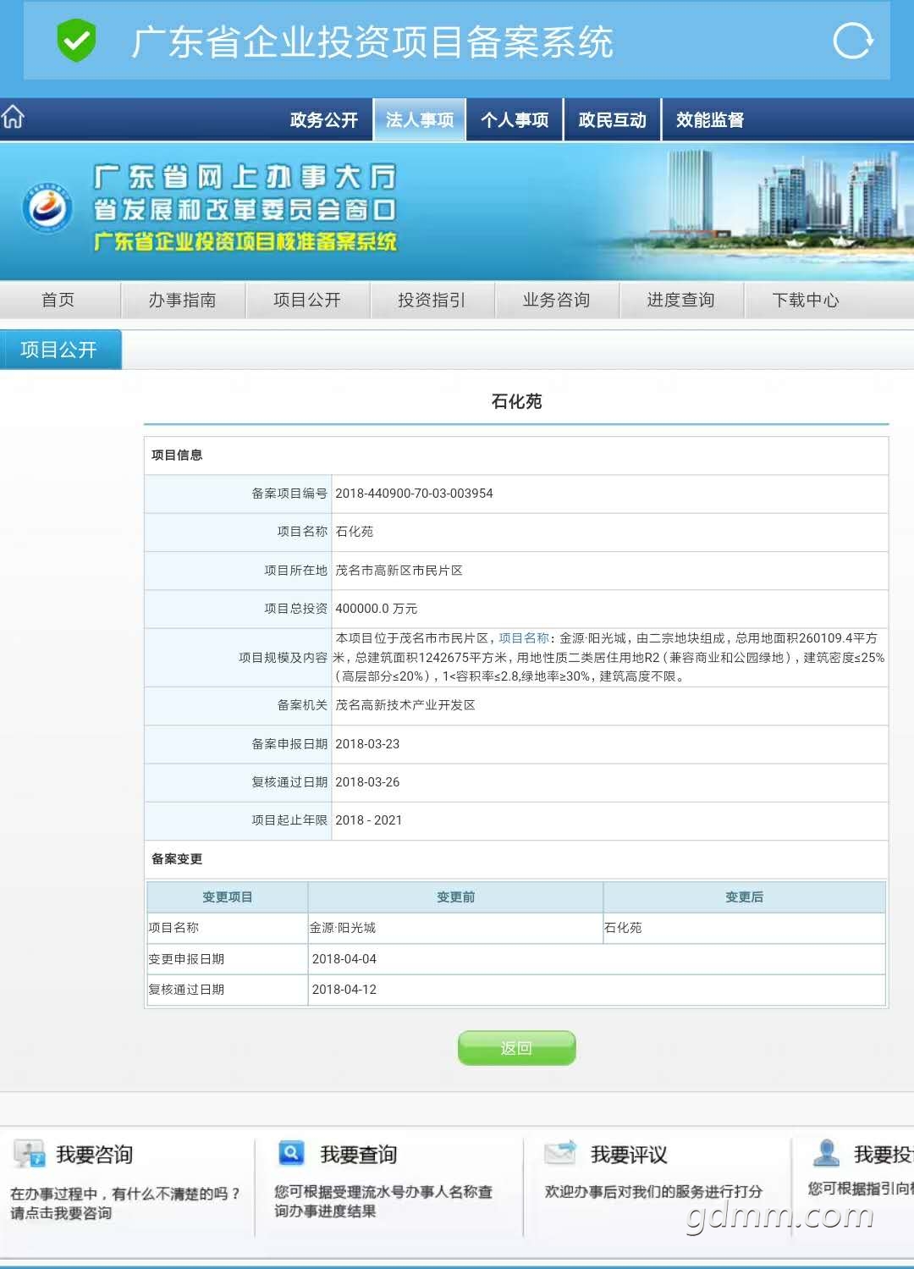Click the change application date 2018-04-04
Screen dimensions: 914x1269
tap(344, 959)
